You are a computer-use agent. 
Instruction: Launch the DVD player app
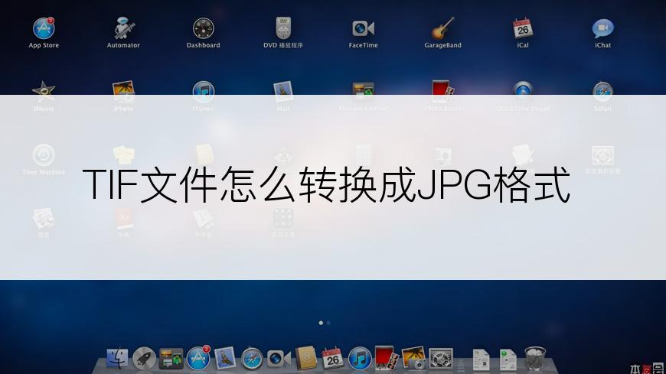pos(283,28)
